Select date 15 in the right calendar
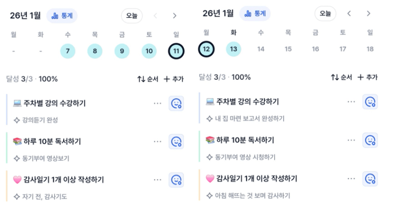Image resolution: width=393 pixels, height=206 pixels. pos(288,49)
